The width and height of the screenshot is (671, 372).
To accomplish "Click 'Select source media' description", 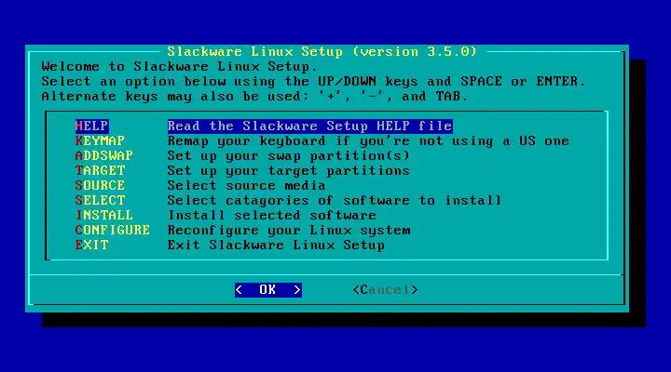I will tap(246, 186).
